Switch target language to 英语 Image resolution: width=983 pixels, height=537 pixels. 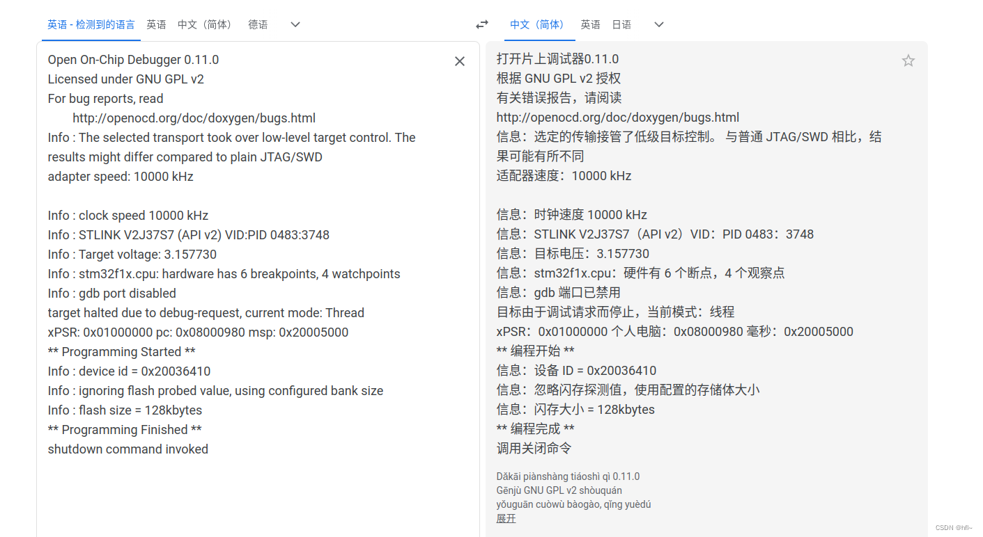(x=590, y=24)
